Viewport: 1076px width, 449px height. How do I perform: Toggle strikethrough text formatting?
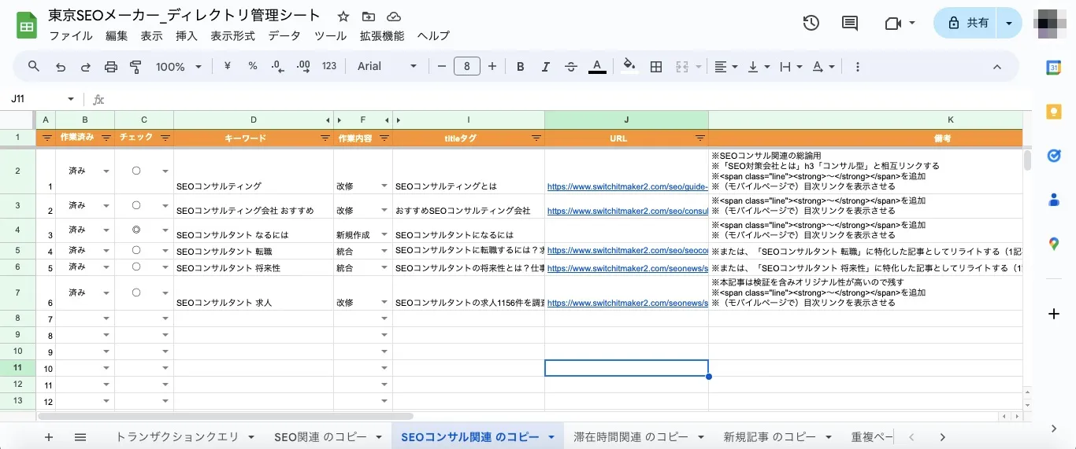point(571,67)
